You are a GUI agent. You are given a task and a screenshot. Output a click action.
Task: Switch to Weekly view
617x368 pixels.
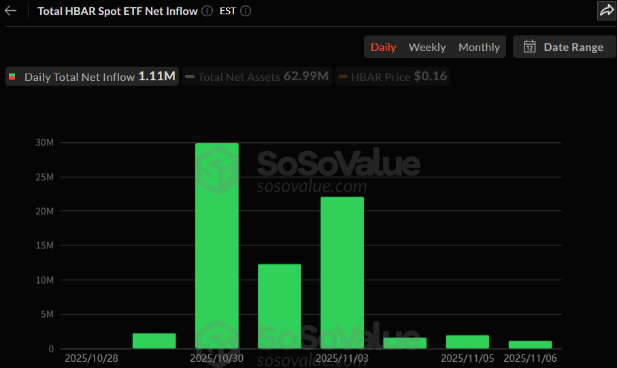(427, 47)
